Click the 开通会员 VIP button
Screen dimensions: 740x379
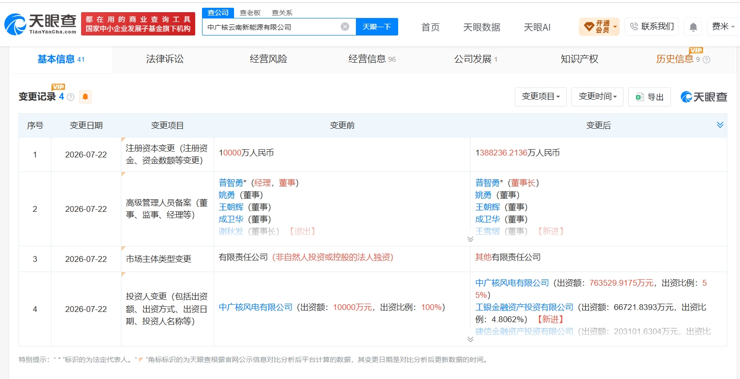tap(599, 27)
